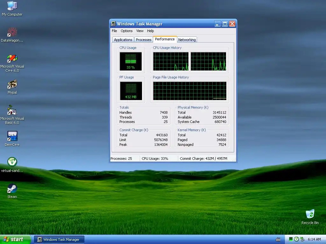The image size is (326, 244).
Task: Close the Windows Task Manager window
Action: pyautogui.click(x=232, y=24)
